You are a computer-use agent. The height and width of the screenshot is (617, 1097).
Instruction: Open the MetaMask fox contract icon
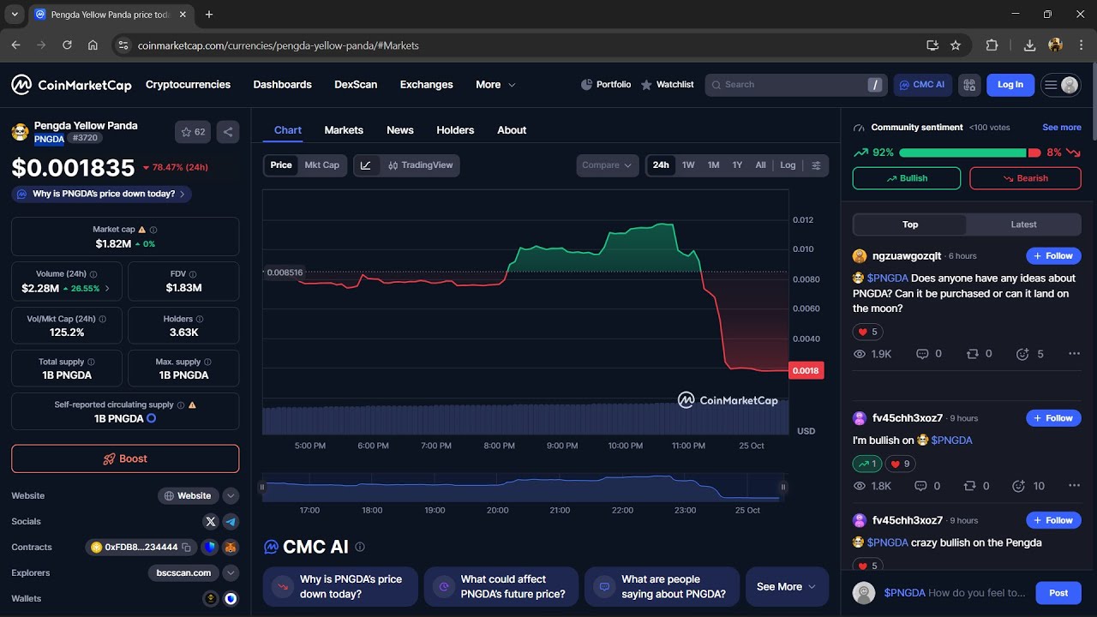pyautogui.click(x=231, y=547)
